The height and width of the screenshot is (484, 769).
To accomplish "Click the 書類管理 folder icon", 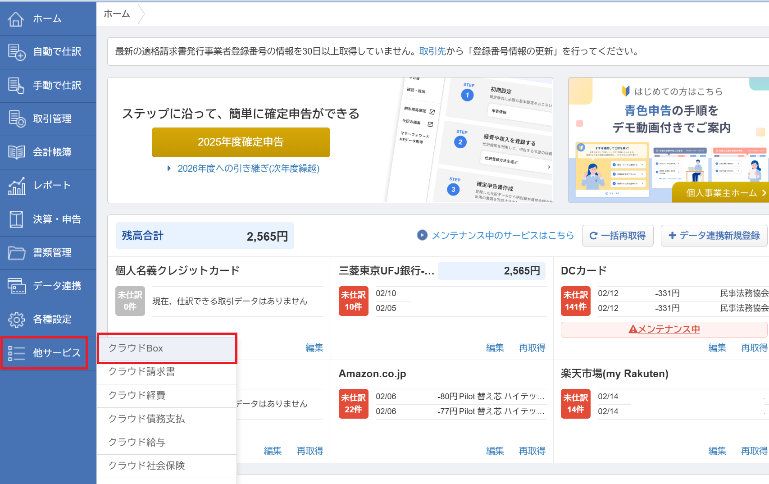I will (16, 252).
